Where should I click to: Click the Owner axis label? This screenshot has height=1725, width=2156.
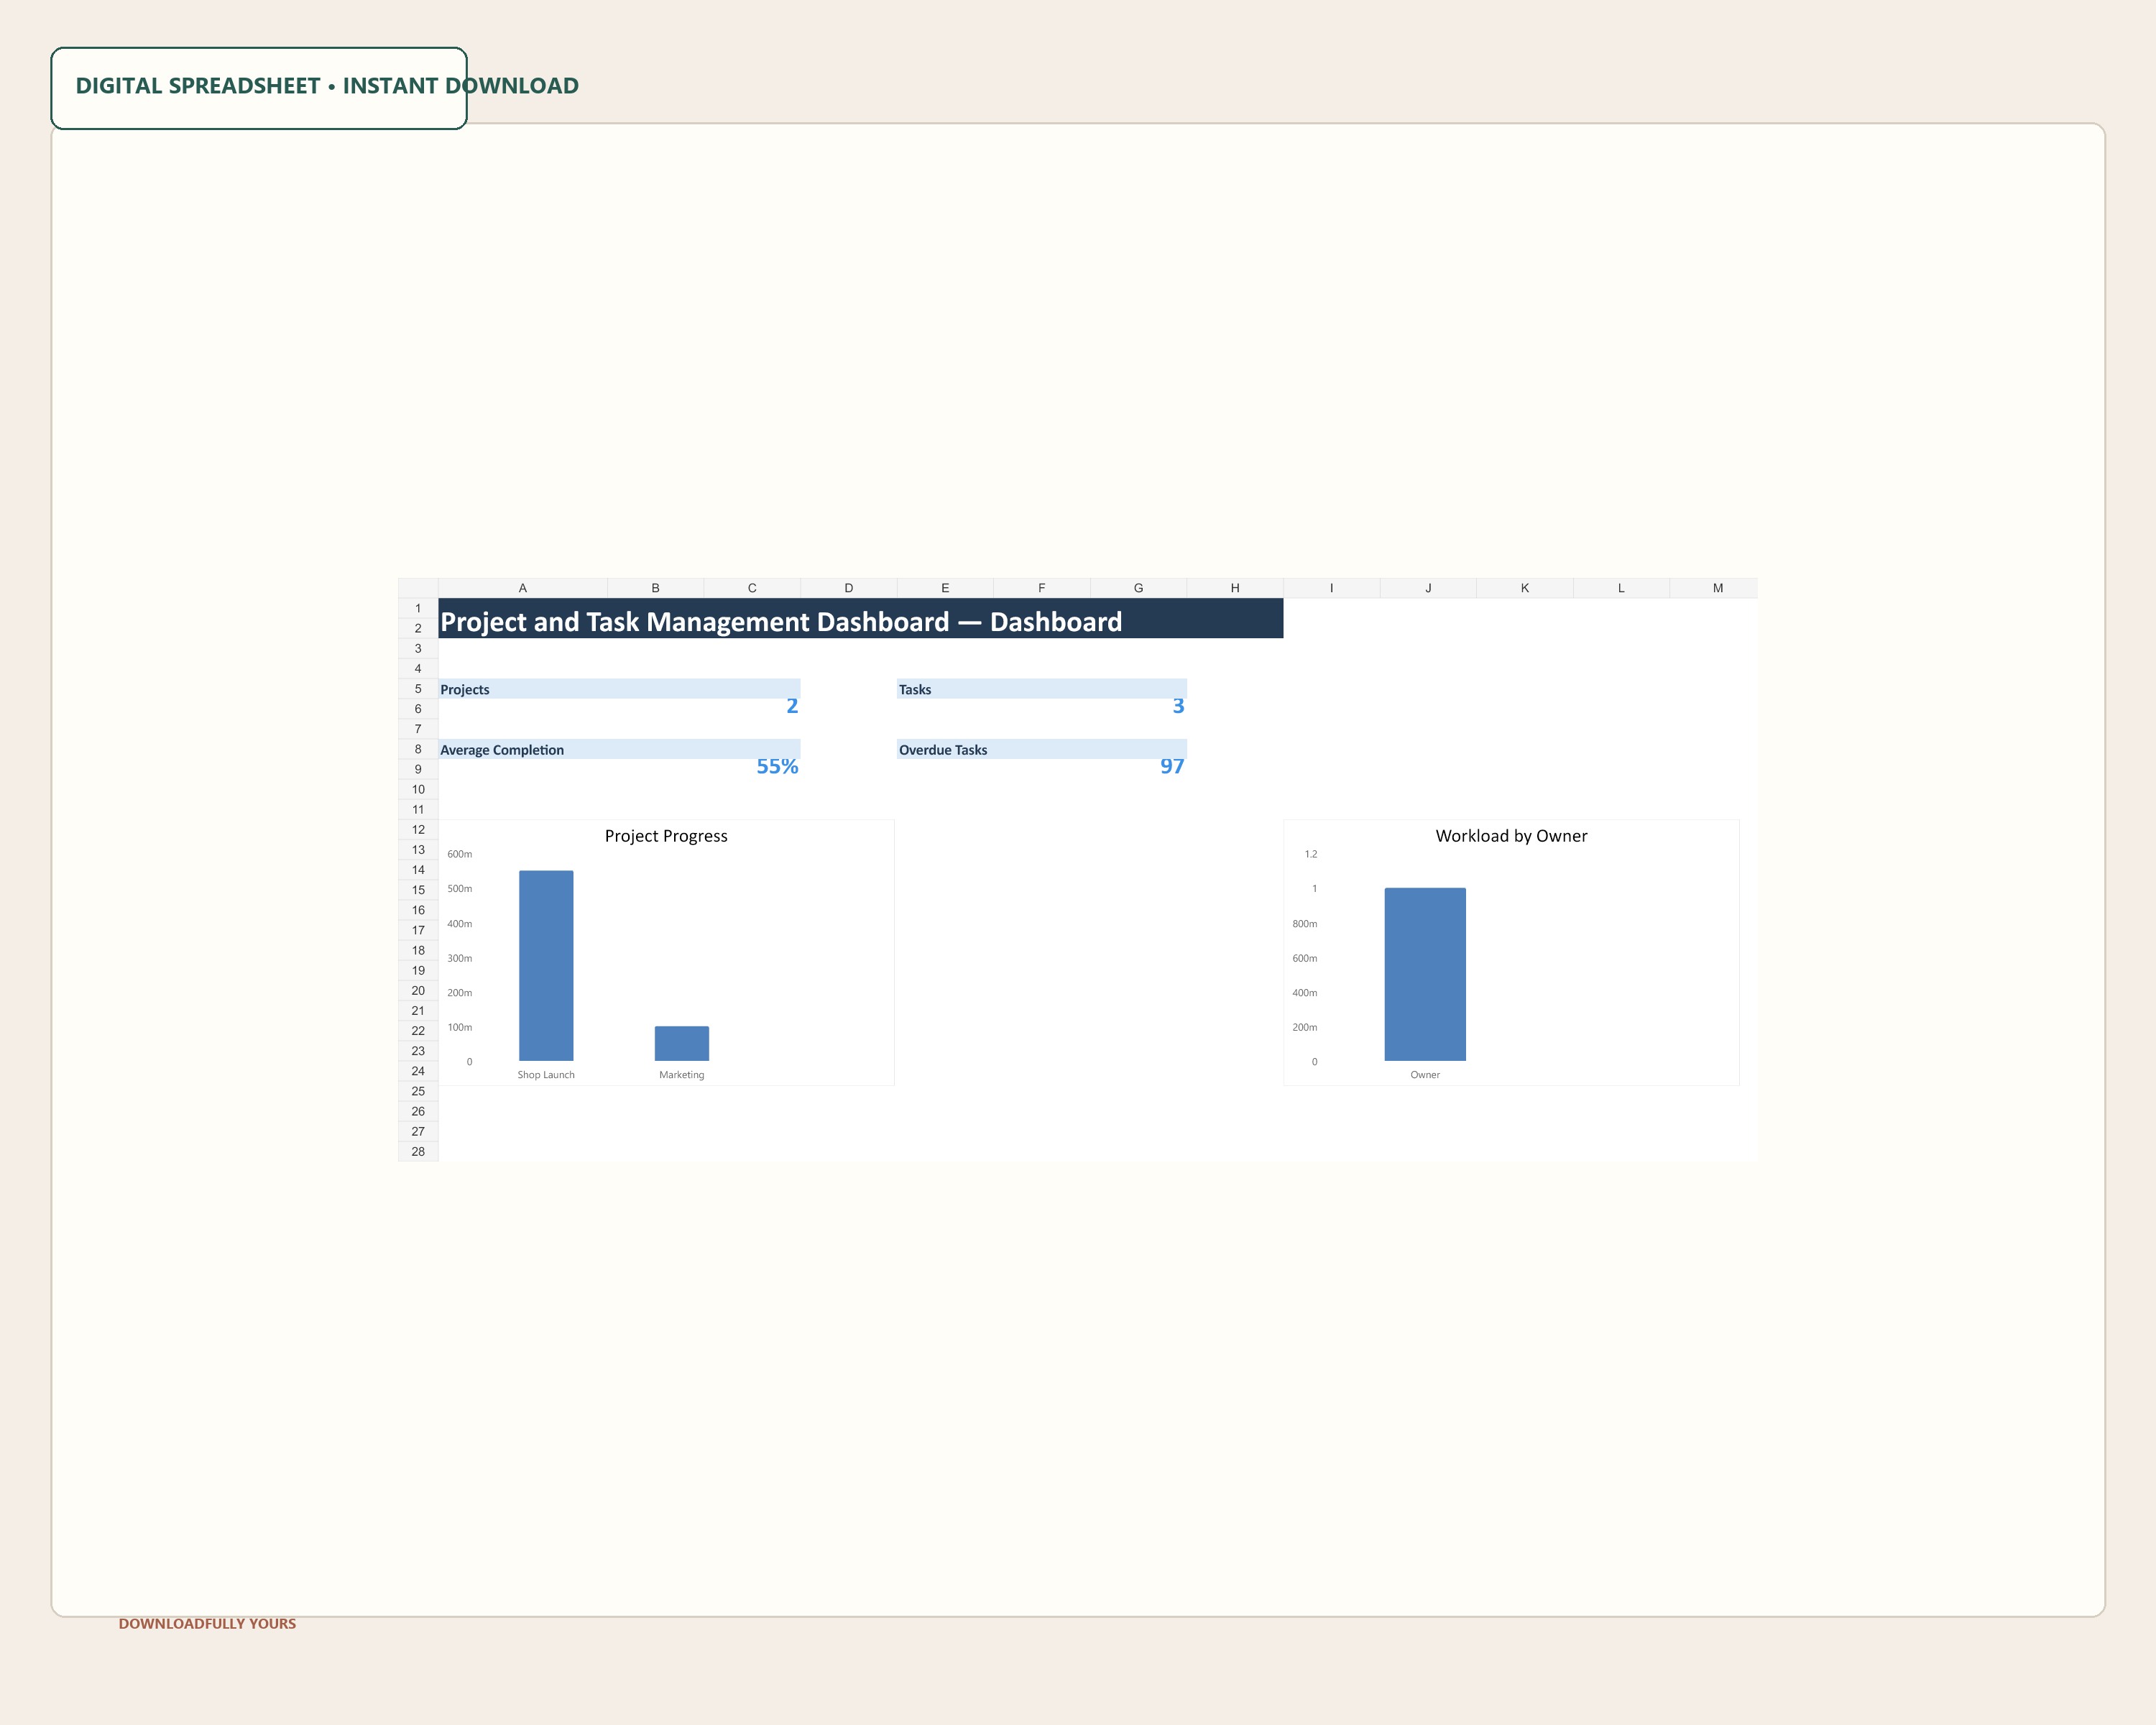click(1425, 1075)
